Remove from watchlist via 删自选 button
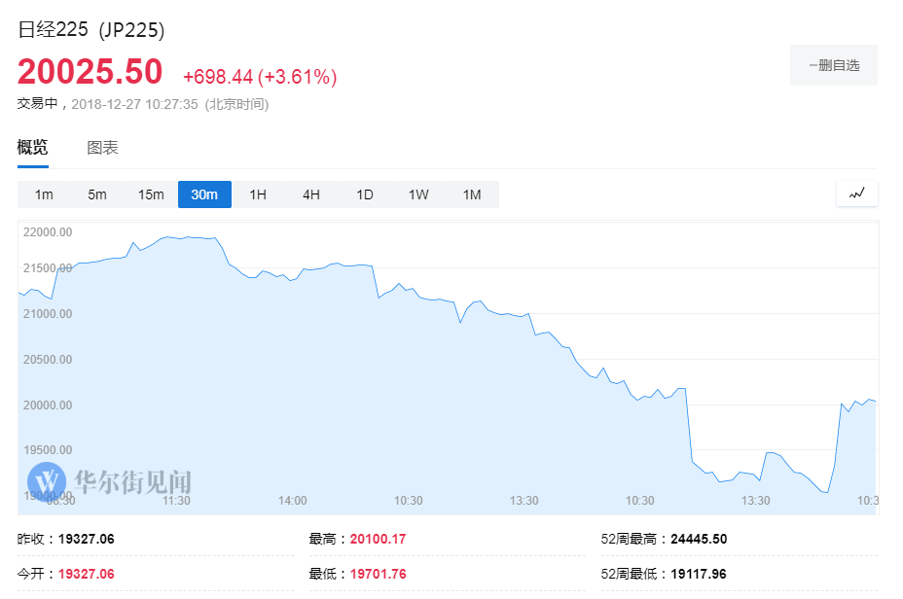This screenshot has height=599, width=903. pos(834,65)
